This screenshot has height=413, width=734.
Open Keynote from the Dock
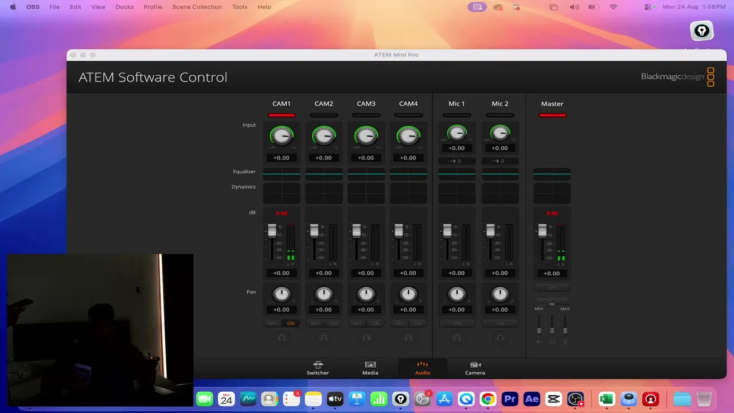coord(357,399)
